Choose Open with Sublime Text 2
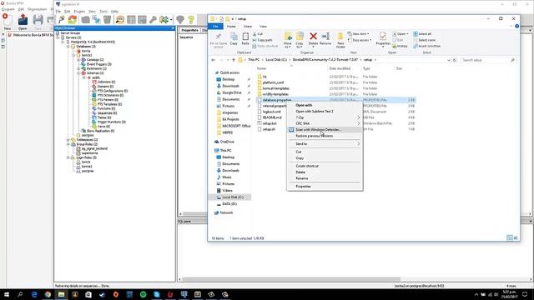534x300 pixels. coord(315,111)
